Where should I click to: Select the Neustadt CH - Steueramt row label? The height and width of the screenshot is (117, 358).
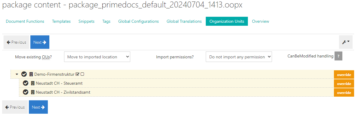pyautogui.click(x=59, y=83)
